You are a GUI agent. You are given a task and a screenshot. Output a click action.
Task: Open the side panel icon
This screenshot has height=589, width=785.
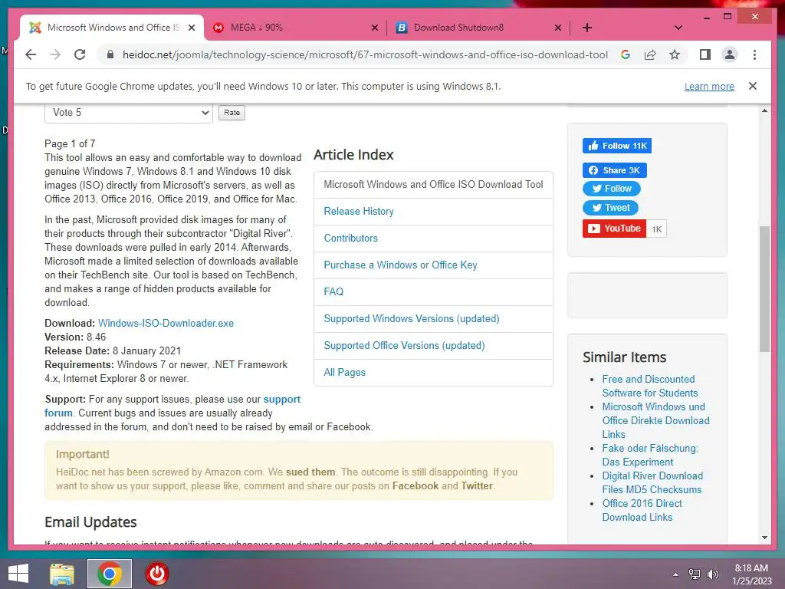705,54
